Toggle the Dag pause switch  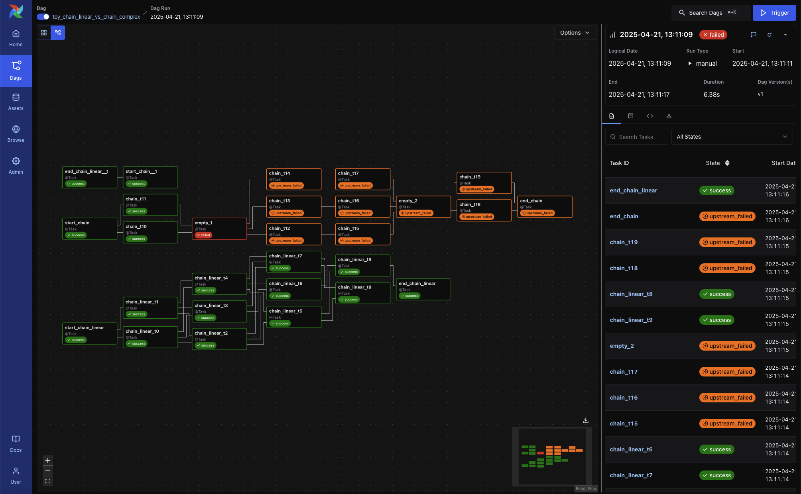43,17
